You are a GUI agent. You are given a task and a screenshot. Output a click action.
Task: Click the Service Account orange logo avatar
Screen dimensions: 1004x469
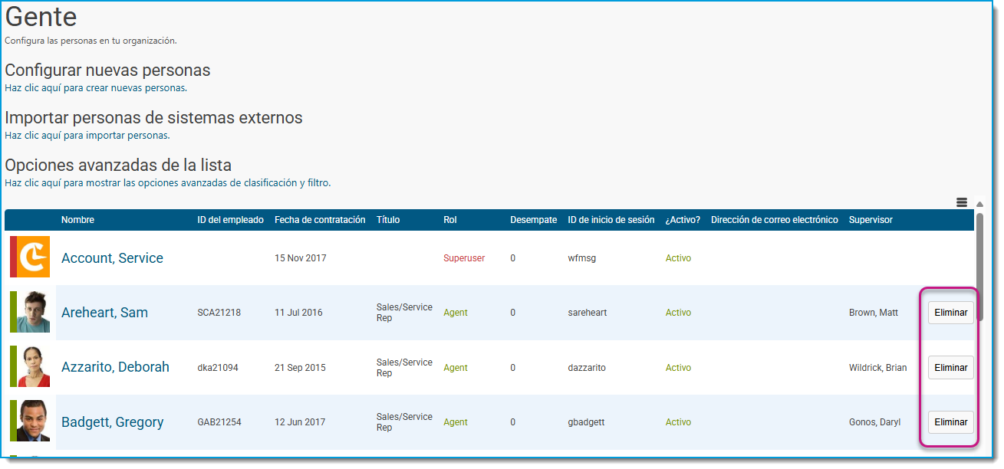30,257
